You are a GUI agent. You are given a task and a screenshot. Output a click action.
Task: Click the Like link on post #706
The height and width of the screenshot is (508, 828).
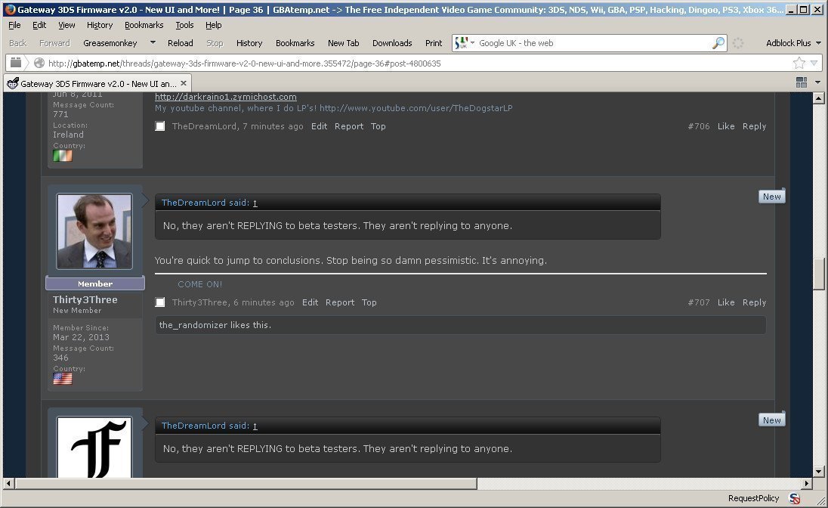click(726, 126)
